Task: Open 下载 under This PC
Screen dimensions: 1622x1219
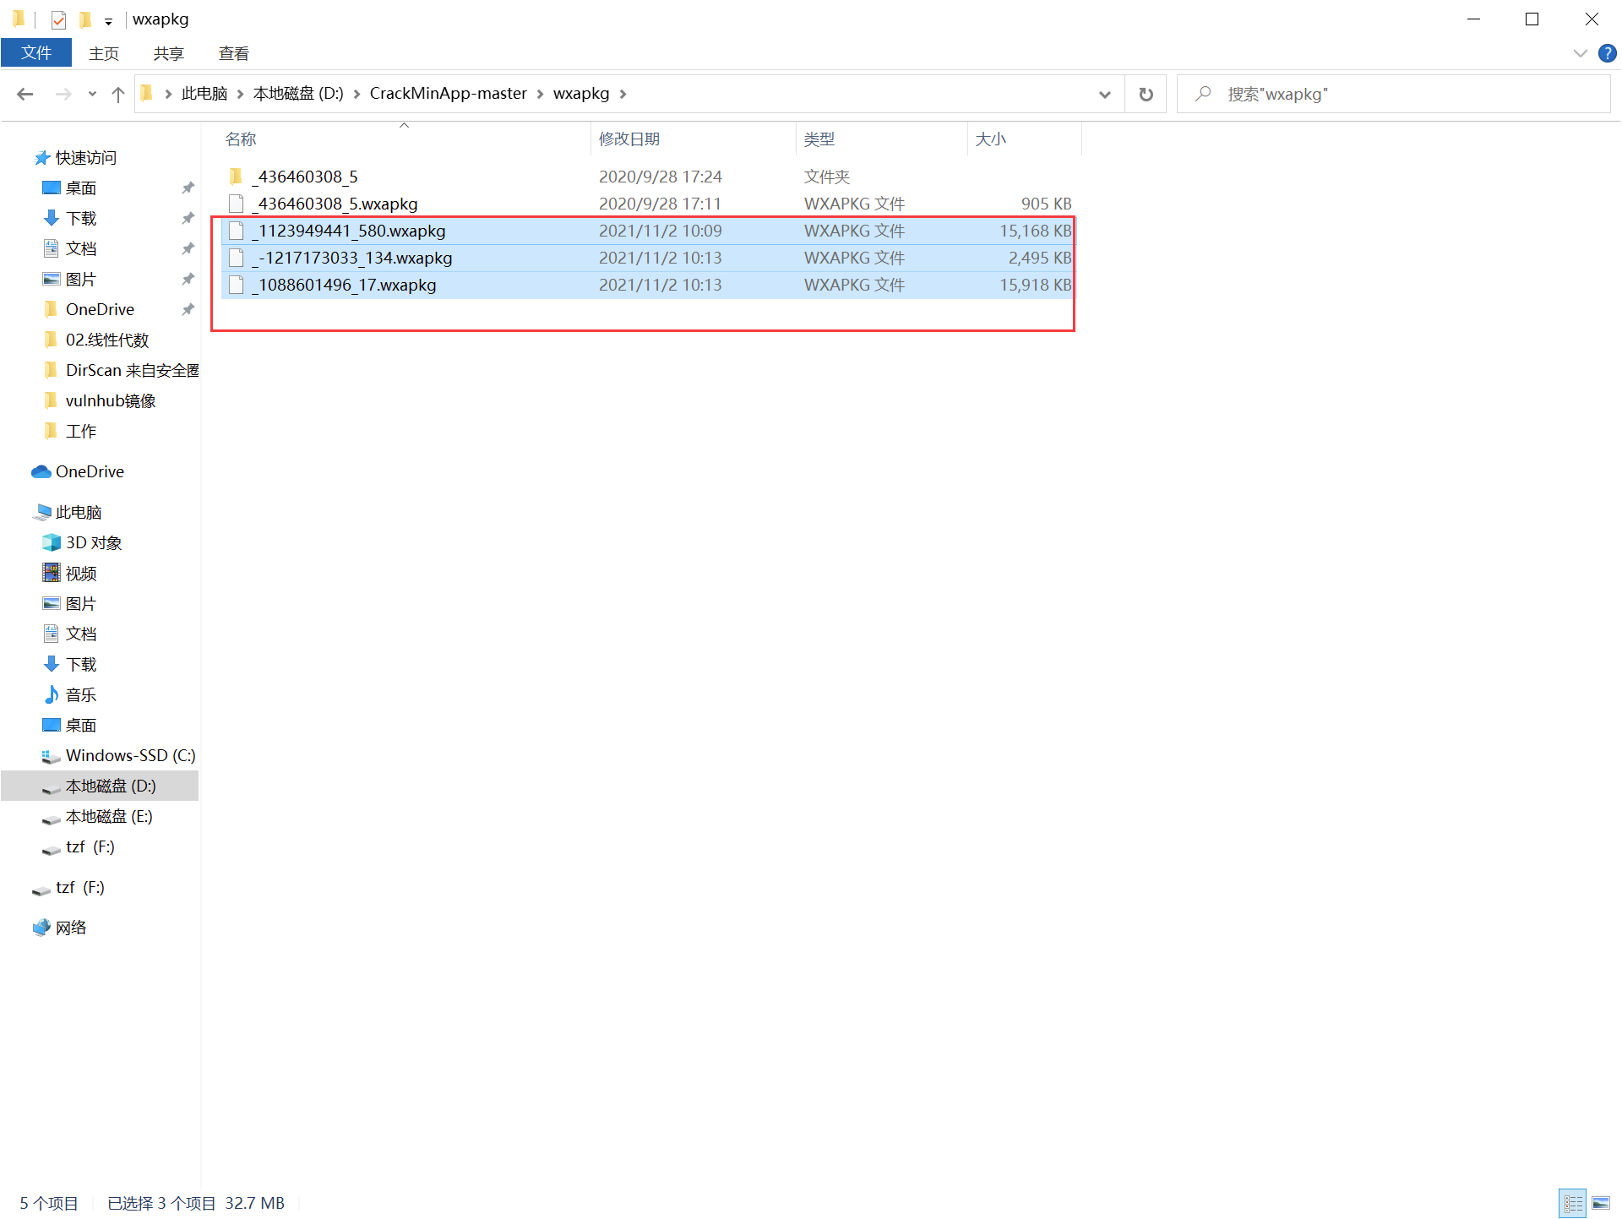Action: [80, 665]
